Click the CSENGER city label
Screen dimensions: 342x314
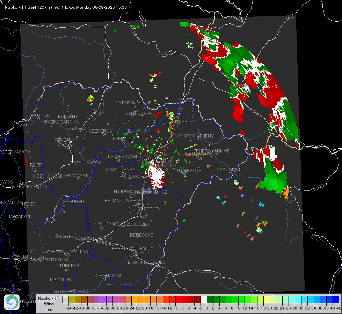227,170
